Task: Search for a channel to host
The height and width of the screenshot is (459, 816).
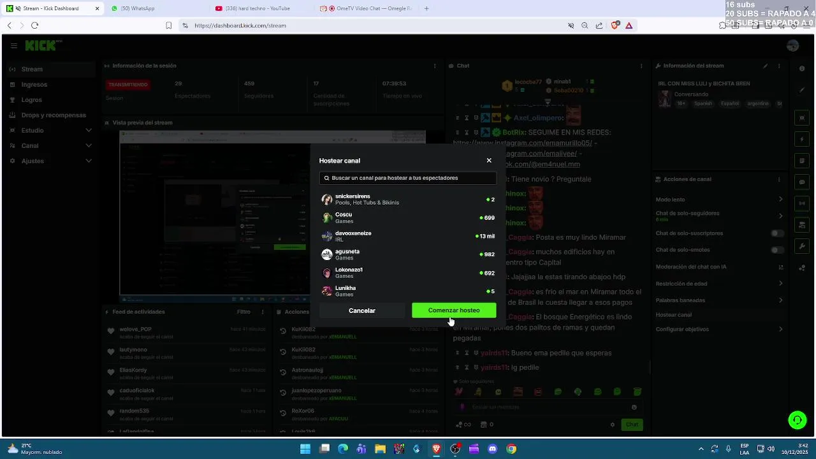Action: coord(407,178)
